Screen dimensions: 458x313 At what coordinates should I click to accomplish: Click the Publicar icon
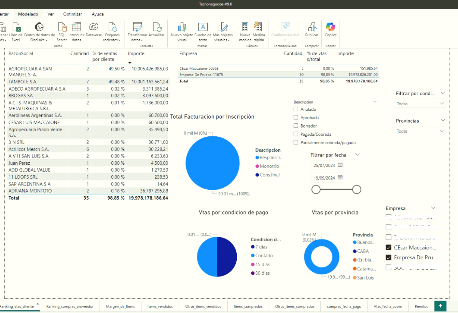(311, 27)
